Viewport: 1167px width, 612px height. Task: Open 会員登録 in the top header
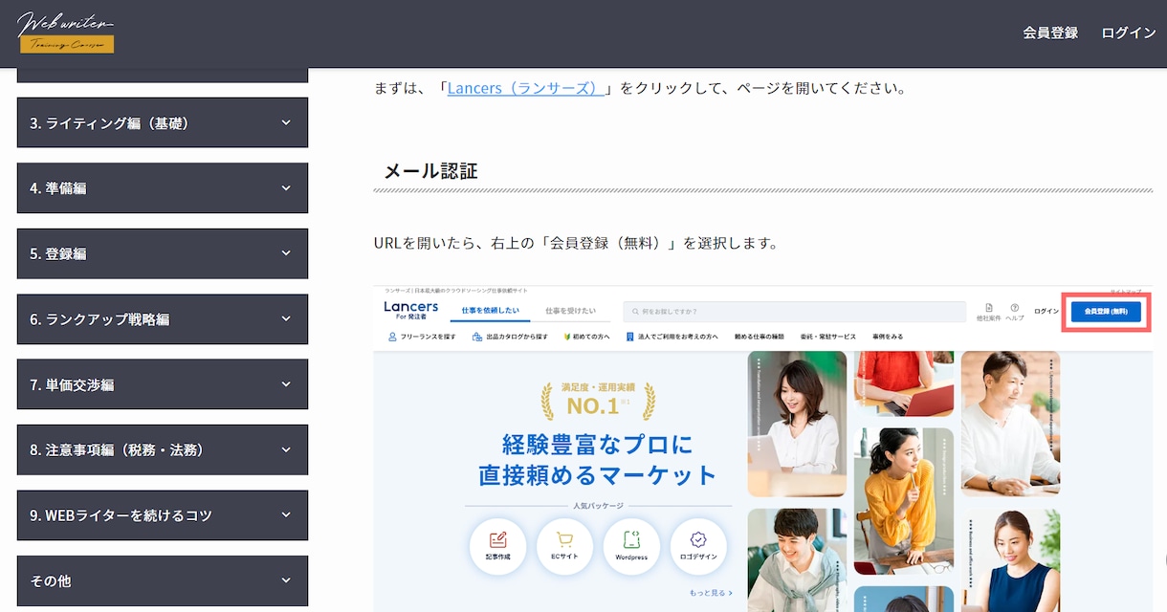[1050, 33]
